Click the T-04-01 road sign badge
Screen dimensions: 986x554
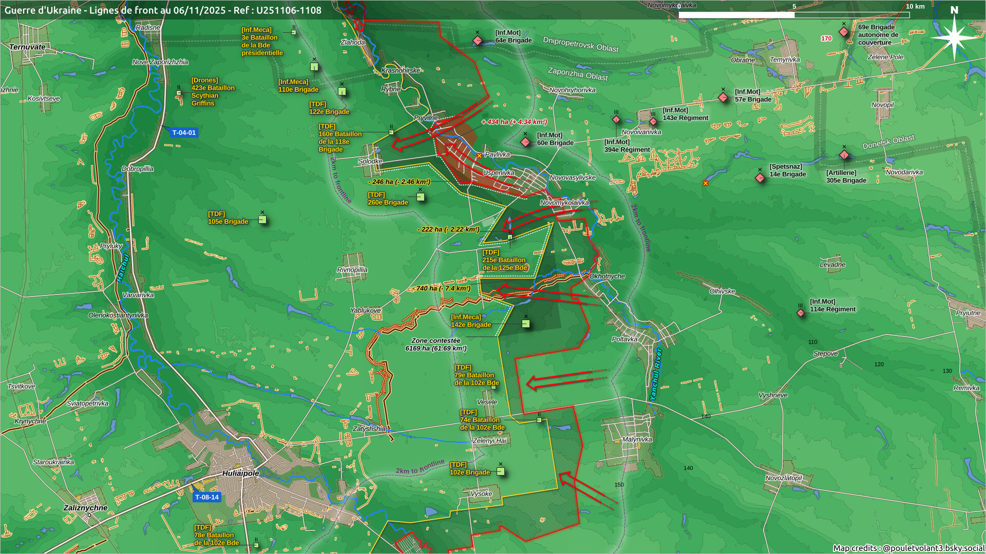184,132
